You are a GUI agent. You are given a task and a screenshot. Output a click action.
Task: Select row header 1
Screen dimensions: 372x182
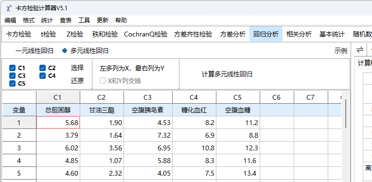pos(19,123)
